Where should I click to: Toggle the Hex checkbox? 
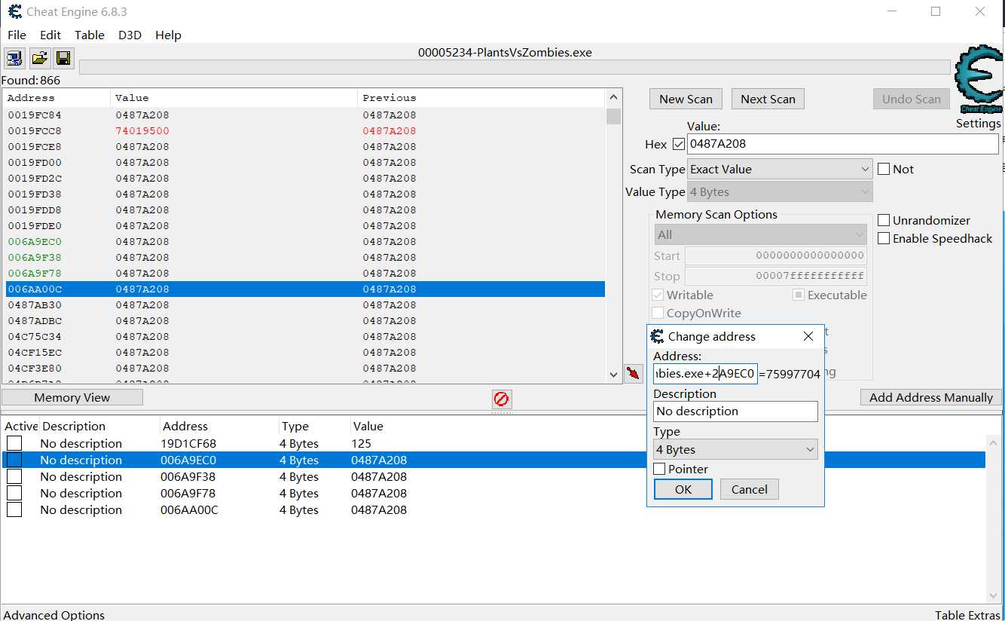coord(679,144)
